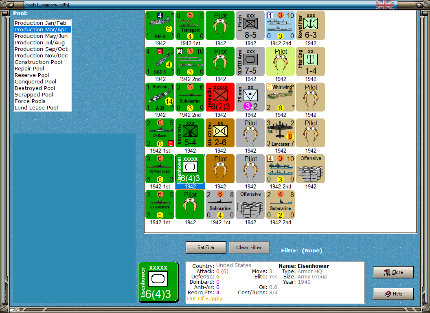Select the SBD-5 bomber unit counter
The width and height of the screenshot is (430, 313).
click(x=160, y=61)
